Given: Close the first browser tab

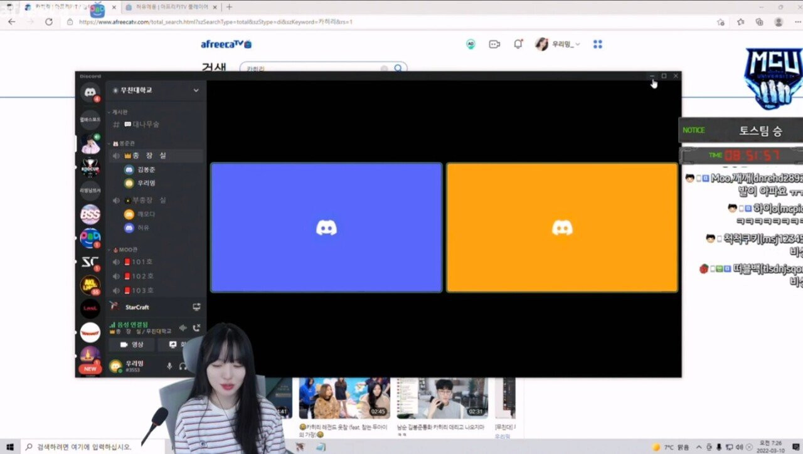Looking at the screenshot, I should [113, 7].
